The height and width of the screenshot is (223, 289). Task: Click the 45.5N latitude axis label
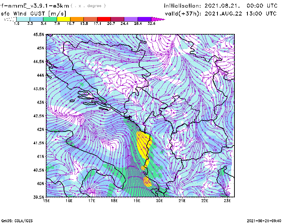38,35
